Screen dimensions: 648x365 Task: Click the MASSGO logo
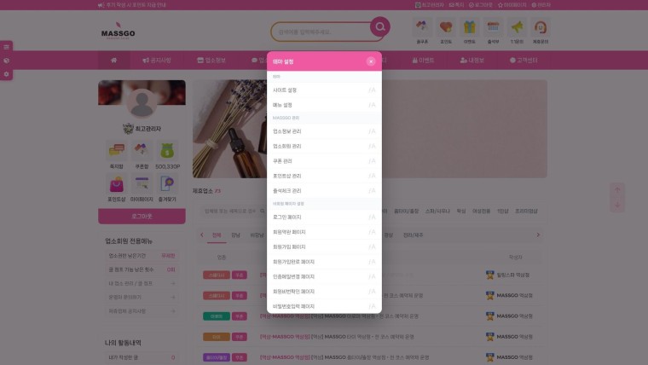(x=119, y=31)
